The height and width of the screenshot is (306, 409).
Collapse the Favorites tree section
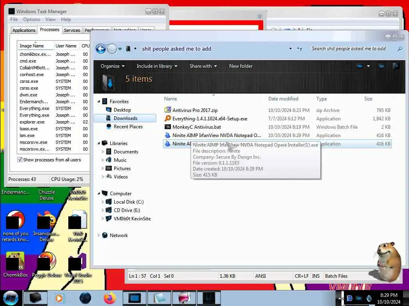point(99,102)
